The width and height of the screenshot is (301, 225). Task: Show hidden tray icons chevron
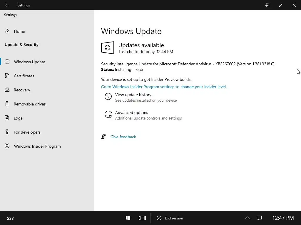tap(248, 218)
